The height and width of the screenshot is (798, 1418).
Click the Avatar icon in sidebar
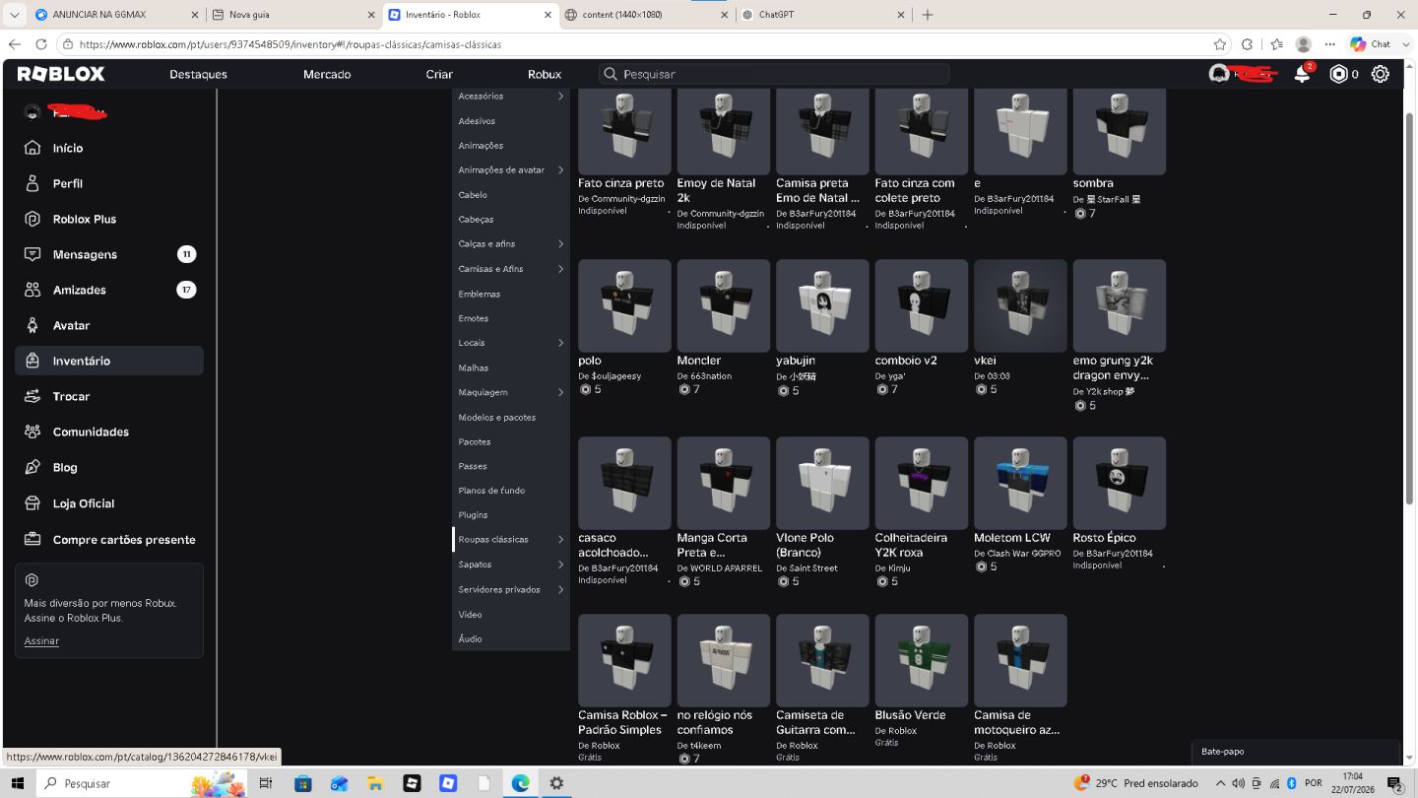pyautogui.click(x=32, y=325)
